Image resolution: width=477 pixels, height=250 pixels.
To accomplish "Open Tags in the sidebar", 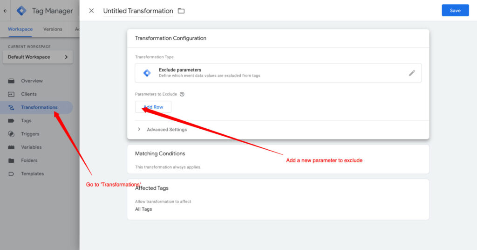I will (26, 121).
